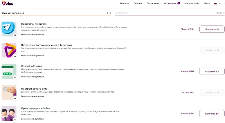Click the Испытания notification badge
Viewport: 225px width, 123px height.
pos(179,3)
